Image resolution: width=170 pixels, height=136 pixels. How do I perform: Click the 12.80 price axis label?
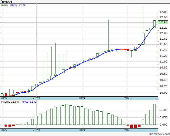pos(163,12)
